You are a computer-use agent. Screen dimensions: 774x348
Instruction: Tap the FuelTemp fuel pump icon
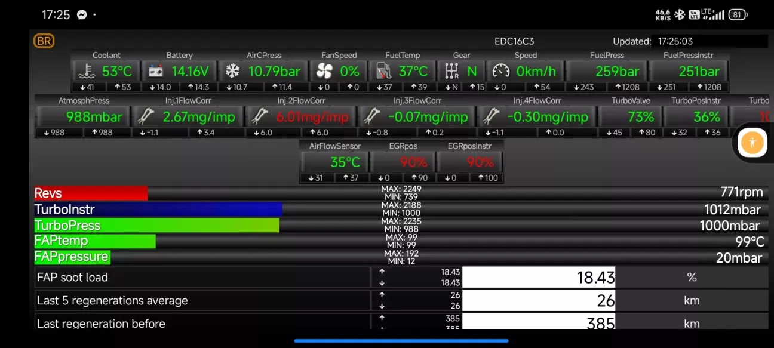point(384,72)
